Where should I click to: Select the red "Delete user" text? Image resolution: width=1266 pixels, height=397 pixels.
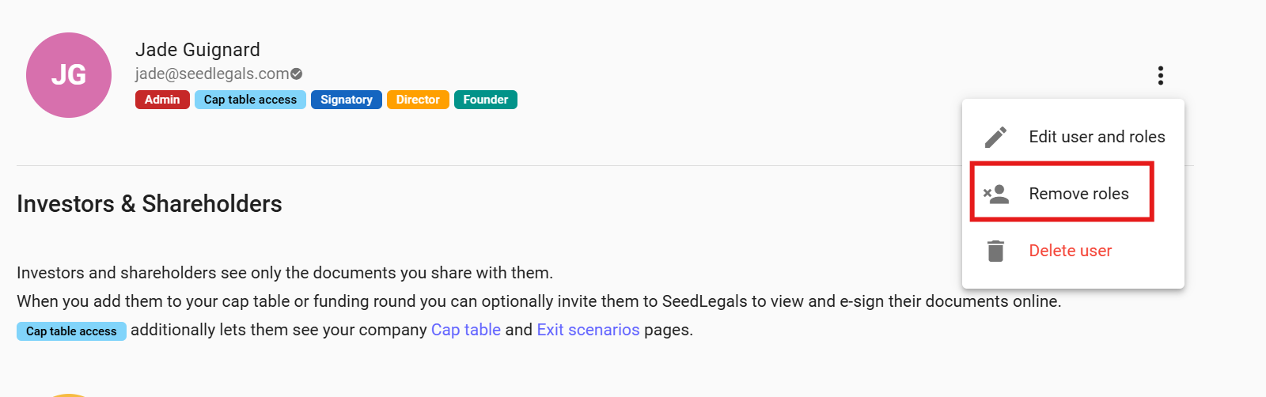[1070, 251]
